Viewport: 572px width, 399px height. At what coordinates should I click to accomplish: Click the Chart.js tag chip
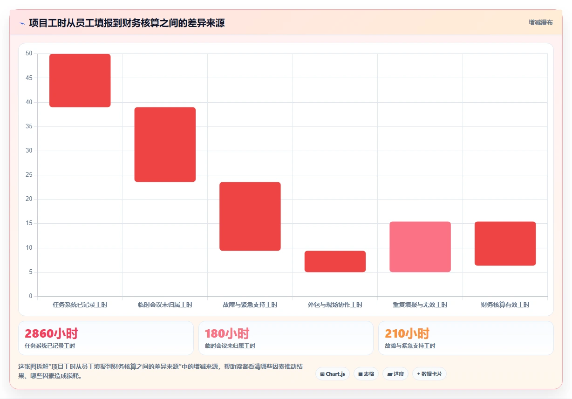333,374
